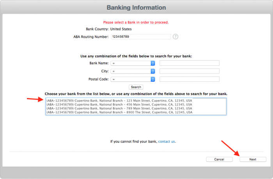Image resolution: width=273 pixels, height=179 pixels.
Task: Expand the City operator dropdown
Action: 133,71
